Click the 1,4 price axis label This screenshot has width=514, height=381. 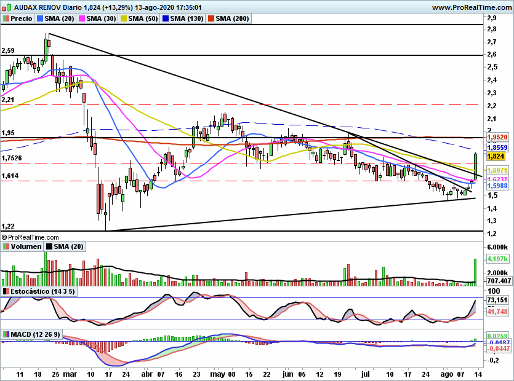pyautogui.click(x=492, y=208)
